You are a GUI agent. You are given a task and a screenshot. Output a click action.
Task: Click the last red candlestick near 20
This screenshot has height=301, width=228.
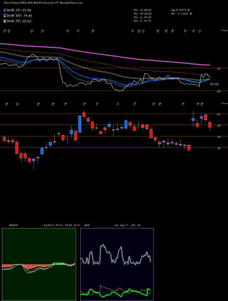point(210,125)
